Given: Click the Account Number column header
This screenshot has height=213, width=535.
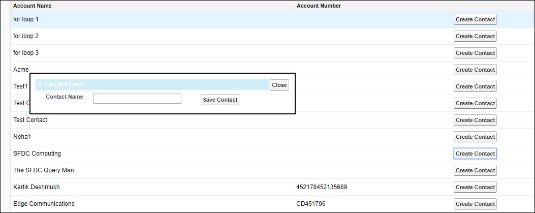Looking at the screenshot, I should pos(319,6).
